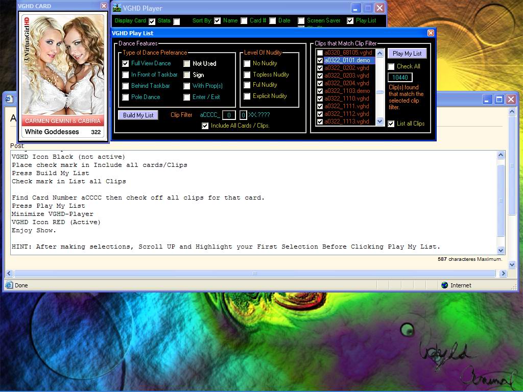Viewport: 523px width, 392px height.
Task: Enable the Screen Saver checkbox
Action: (x=301, y=21)
